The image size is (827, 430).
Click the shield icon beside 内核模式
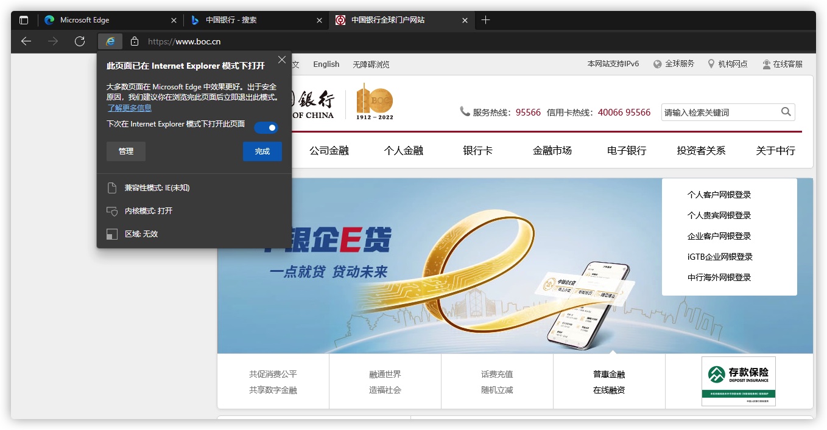tap(111, 211)
